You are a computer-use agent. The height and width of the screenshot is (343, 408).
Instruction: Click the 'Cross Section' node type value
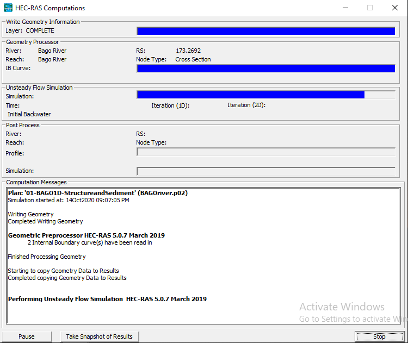point(193,59)
